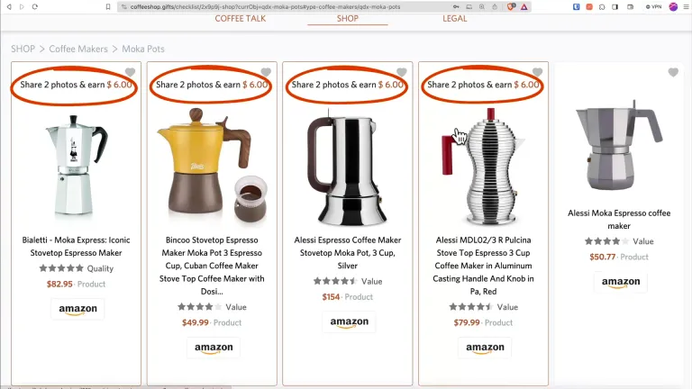The image size is (692, 389).
Task: Open the browser hamburger menu
Action: [686, 6]
